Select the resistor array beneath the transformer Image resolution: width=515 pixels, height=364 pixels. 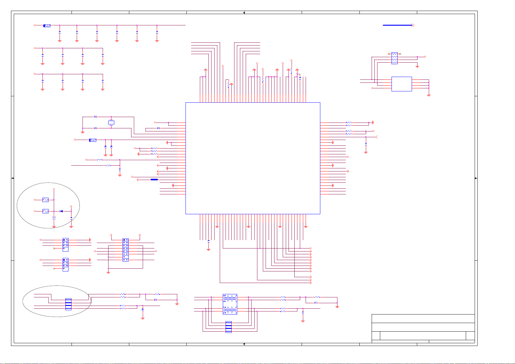tap(228, 327)
